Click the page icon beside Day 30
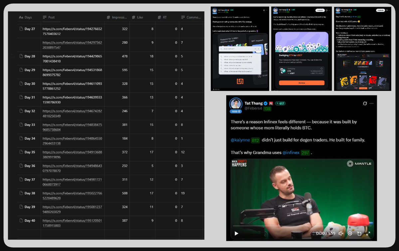The image size is (399, 251). [21, 84]
